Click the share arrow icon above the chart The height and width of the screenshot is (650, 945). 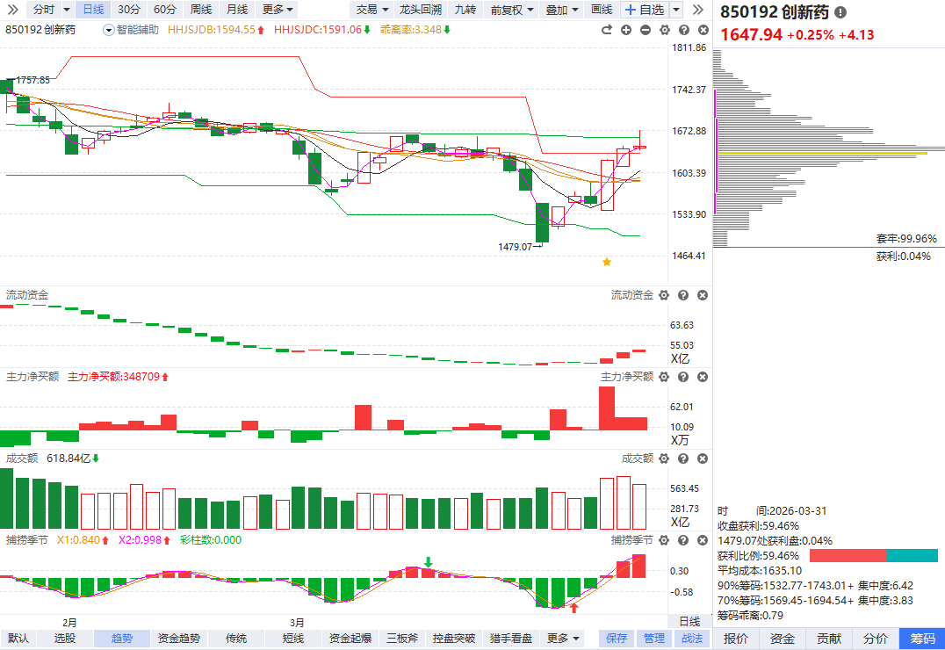[606, 30]
